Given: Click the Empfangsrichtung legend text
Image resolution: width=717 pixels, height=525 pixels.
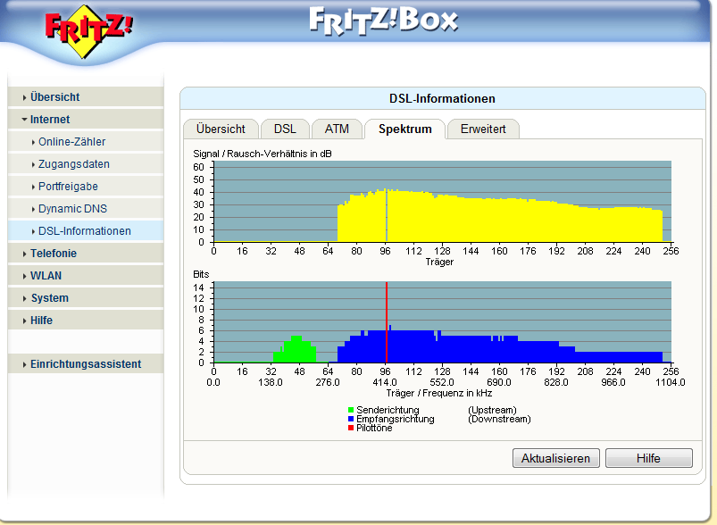Looking at the screenshot, I should click(396, 419).
